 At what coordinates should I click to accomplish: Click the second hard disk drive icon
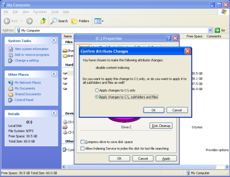click(65, 79)
